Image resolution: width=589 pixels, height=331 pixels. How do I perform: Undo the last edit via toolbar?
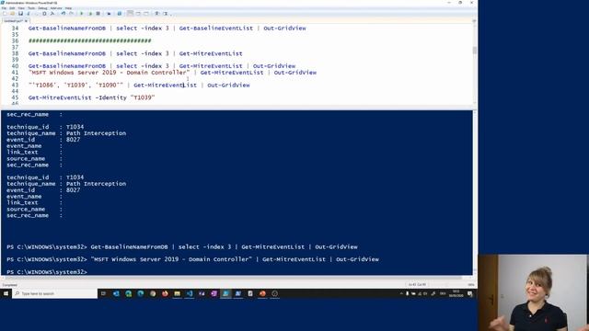64,14
